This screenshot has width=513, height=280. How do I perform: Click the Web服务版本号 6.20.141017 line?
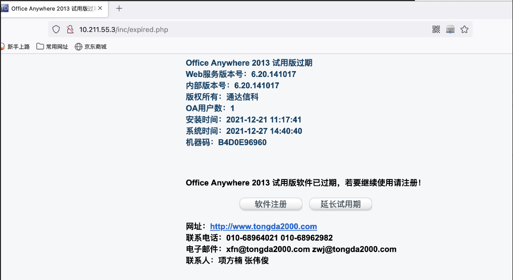[x=241, y=74]
